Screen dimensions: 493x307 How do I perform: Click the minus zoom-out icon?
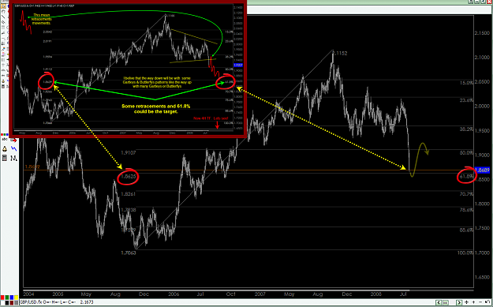click(480, 302)
